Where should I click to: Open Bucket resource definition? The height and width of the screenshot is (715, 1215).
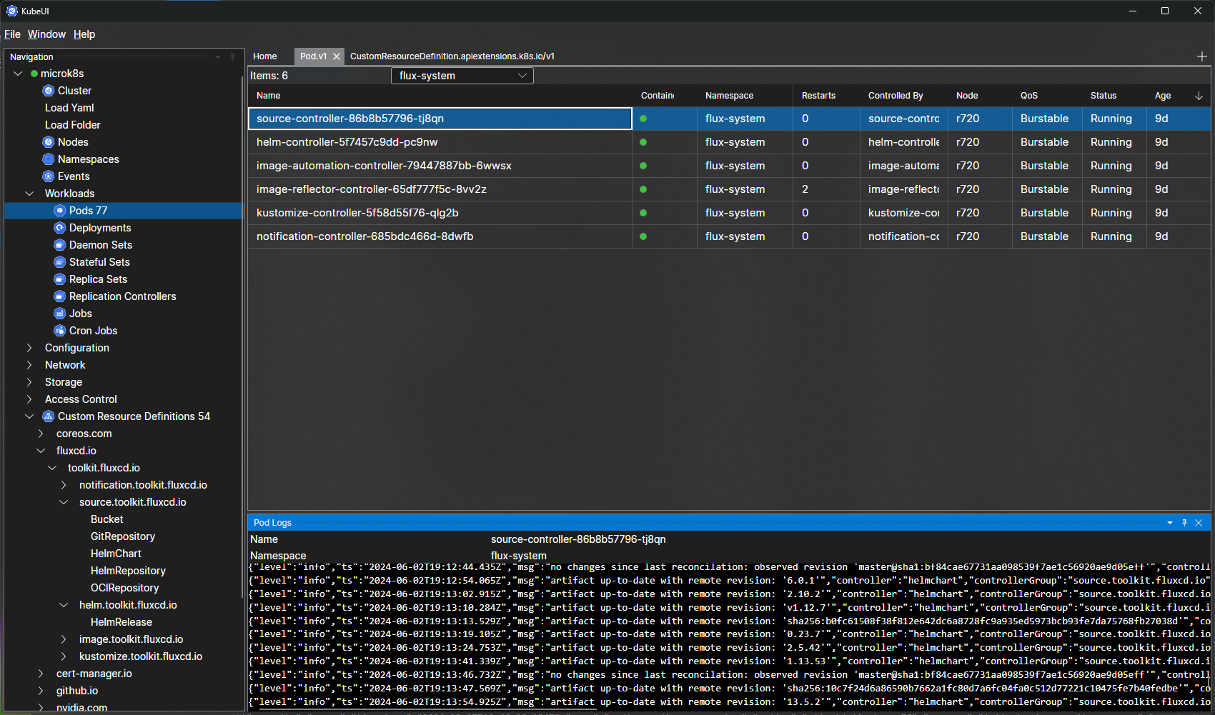107,519
